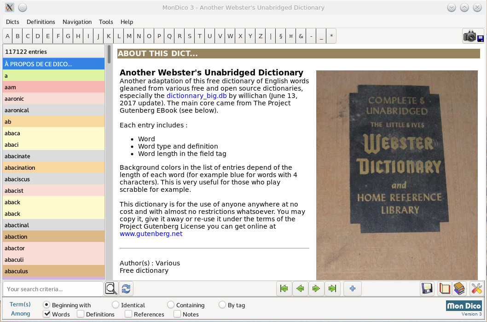Open the Navigation menu
The height and width of the screenshot is (322, 487).
(77, 22)
